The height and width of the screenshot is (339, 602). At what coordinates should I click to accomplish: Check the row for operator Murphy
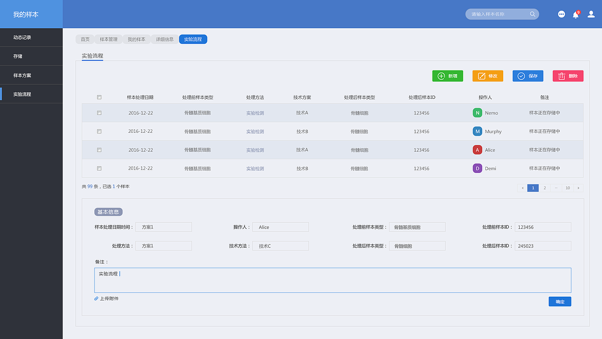point(99,131)
